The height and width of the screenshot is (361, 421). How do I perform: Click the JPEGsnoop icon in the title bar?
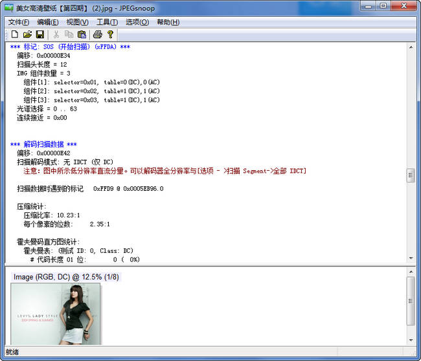click(x=9, y=6)
